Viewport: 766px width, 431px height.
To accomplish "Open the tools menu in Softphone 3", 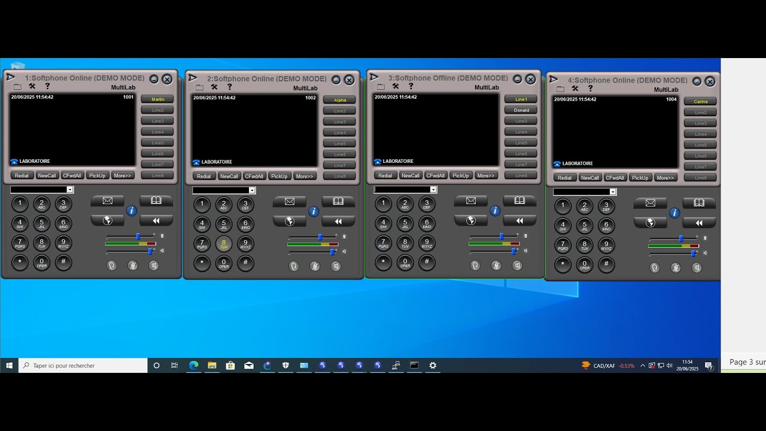I will click(396, 87).
